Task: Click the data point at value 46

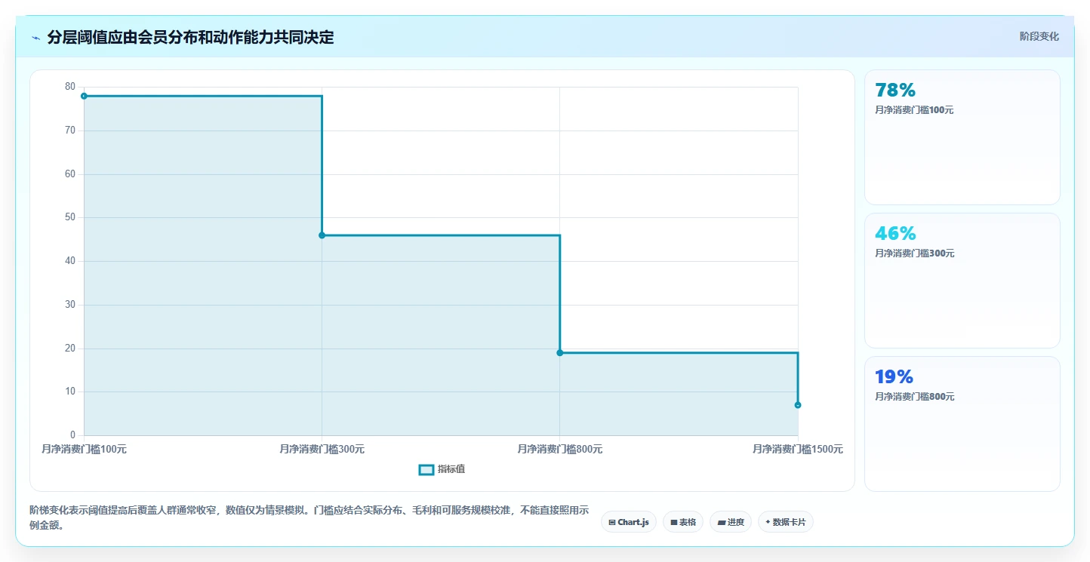Action: [x=322, y=235]
